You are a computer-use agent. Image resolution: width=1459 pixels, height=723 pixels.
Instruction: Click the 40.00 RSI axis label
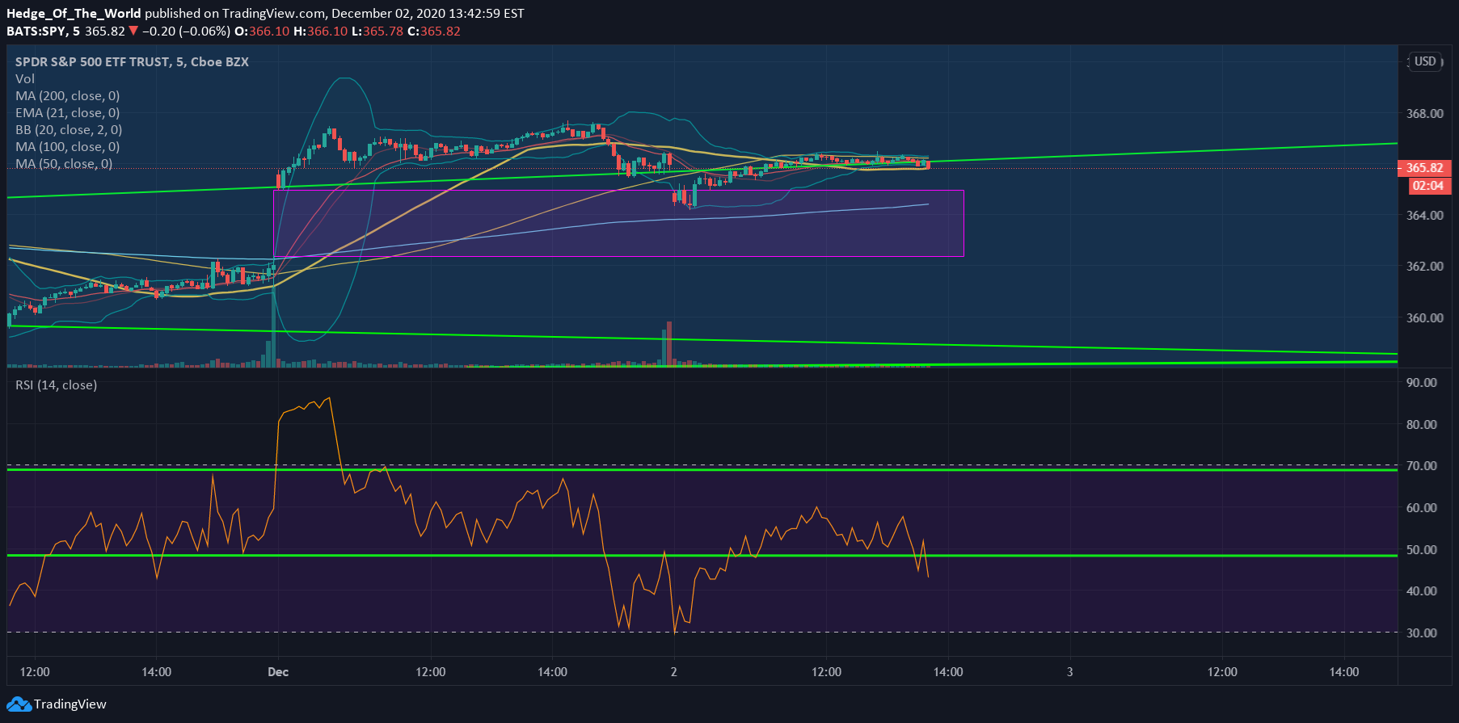click(1422, 591)
